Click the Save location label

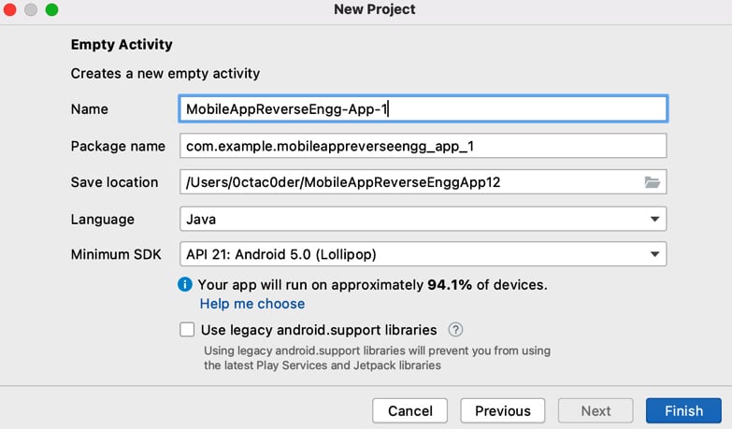point(114,182)
